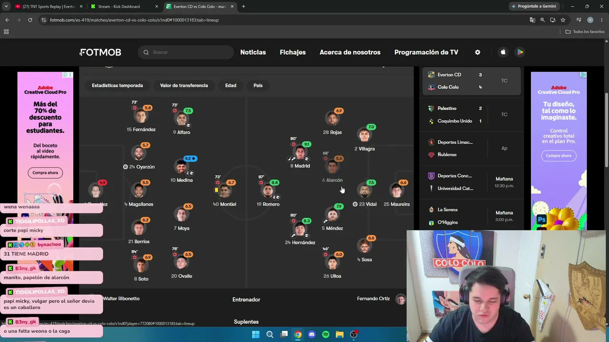Select the Valor de transferencia filter
The width and height of the screenshot is (609, 342).
[x=184, y=85]
